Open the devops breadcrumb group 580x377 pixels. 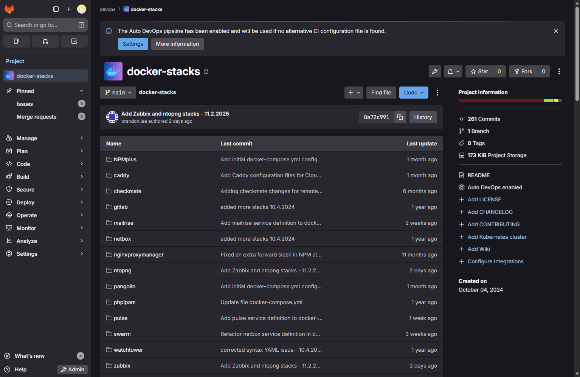point(108,9)
